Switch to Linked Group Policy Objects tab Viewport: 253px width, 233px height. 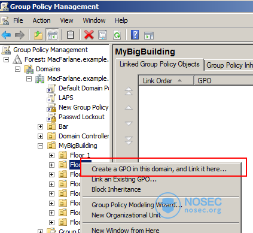tap(160, 64)
